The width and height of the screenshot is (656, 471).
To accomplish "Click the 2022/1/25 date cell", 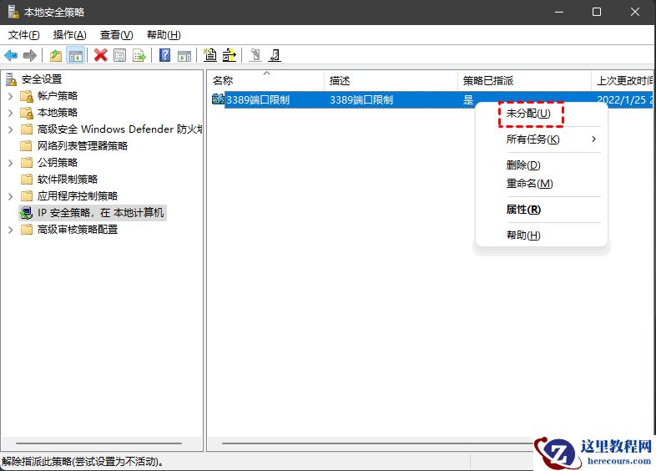I will pos(623,99).
